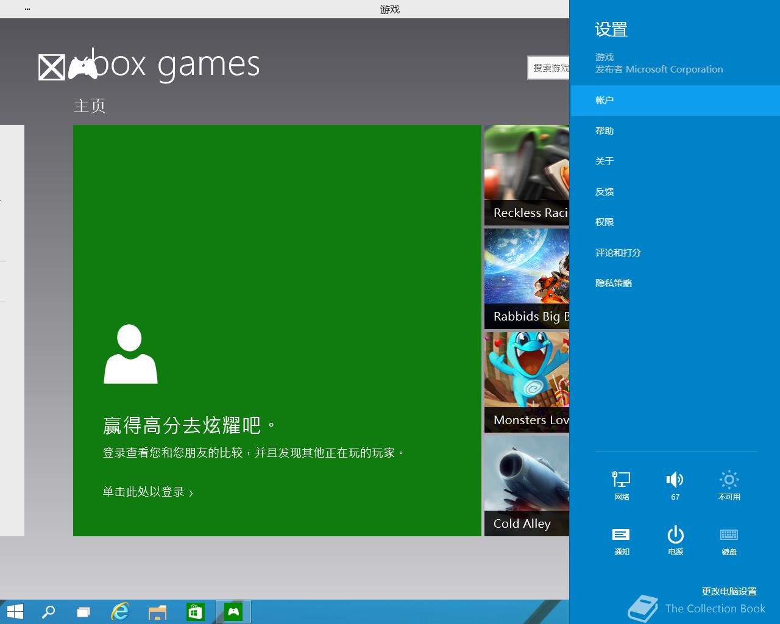
Task: Open the app menu ellipsis in the title bar
Action: [27, 9]
